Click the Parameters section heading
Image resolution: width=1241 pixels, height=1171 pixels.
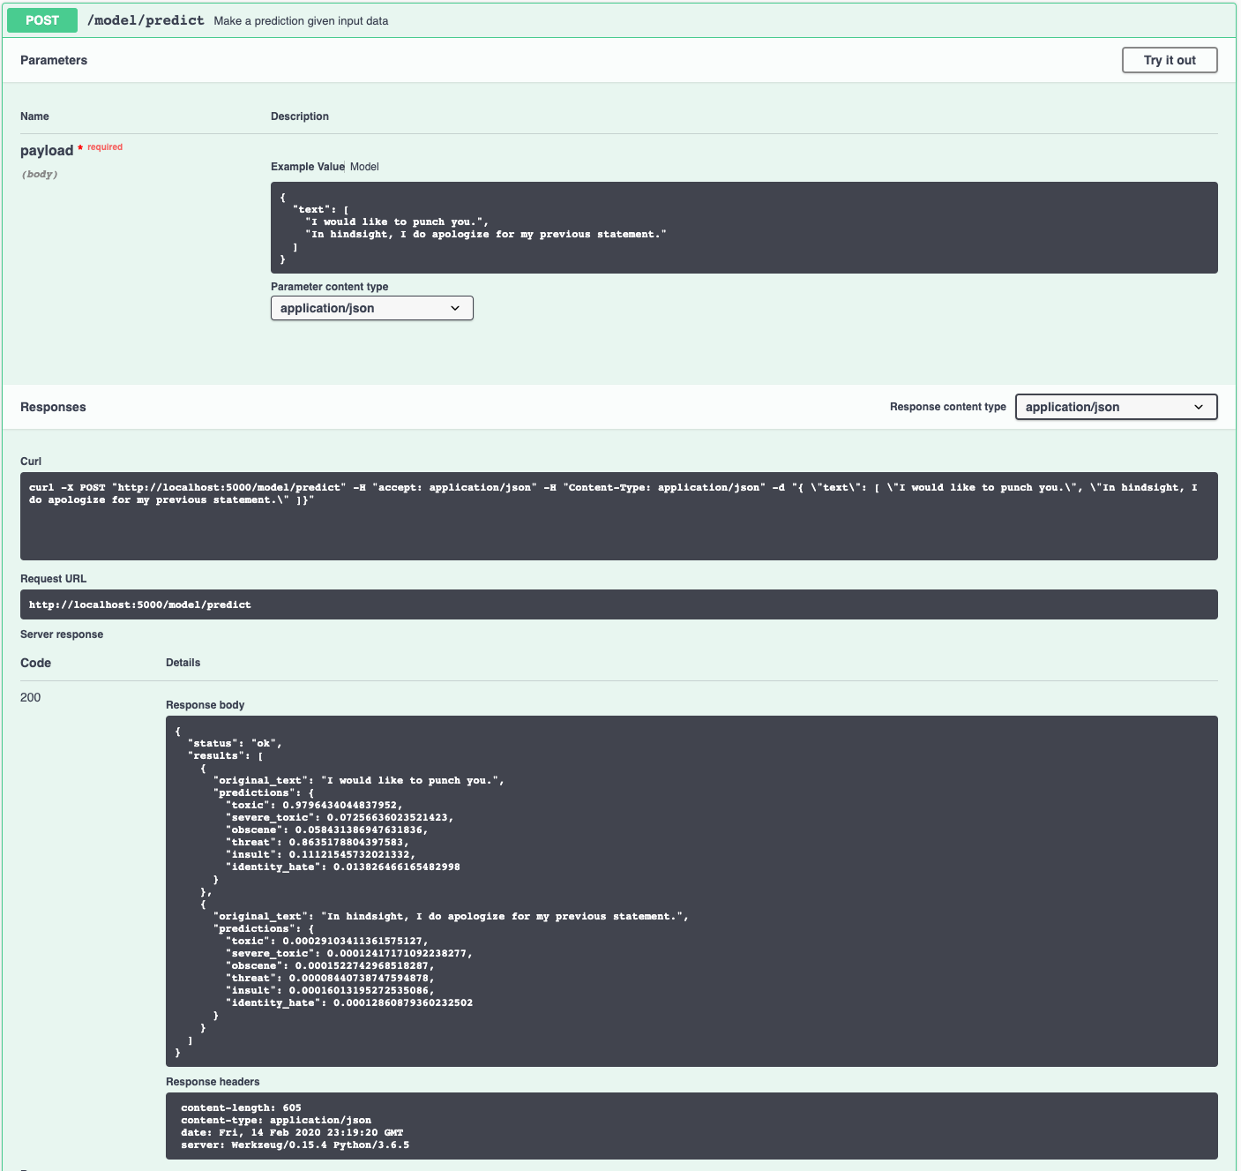point(54,60)
